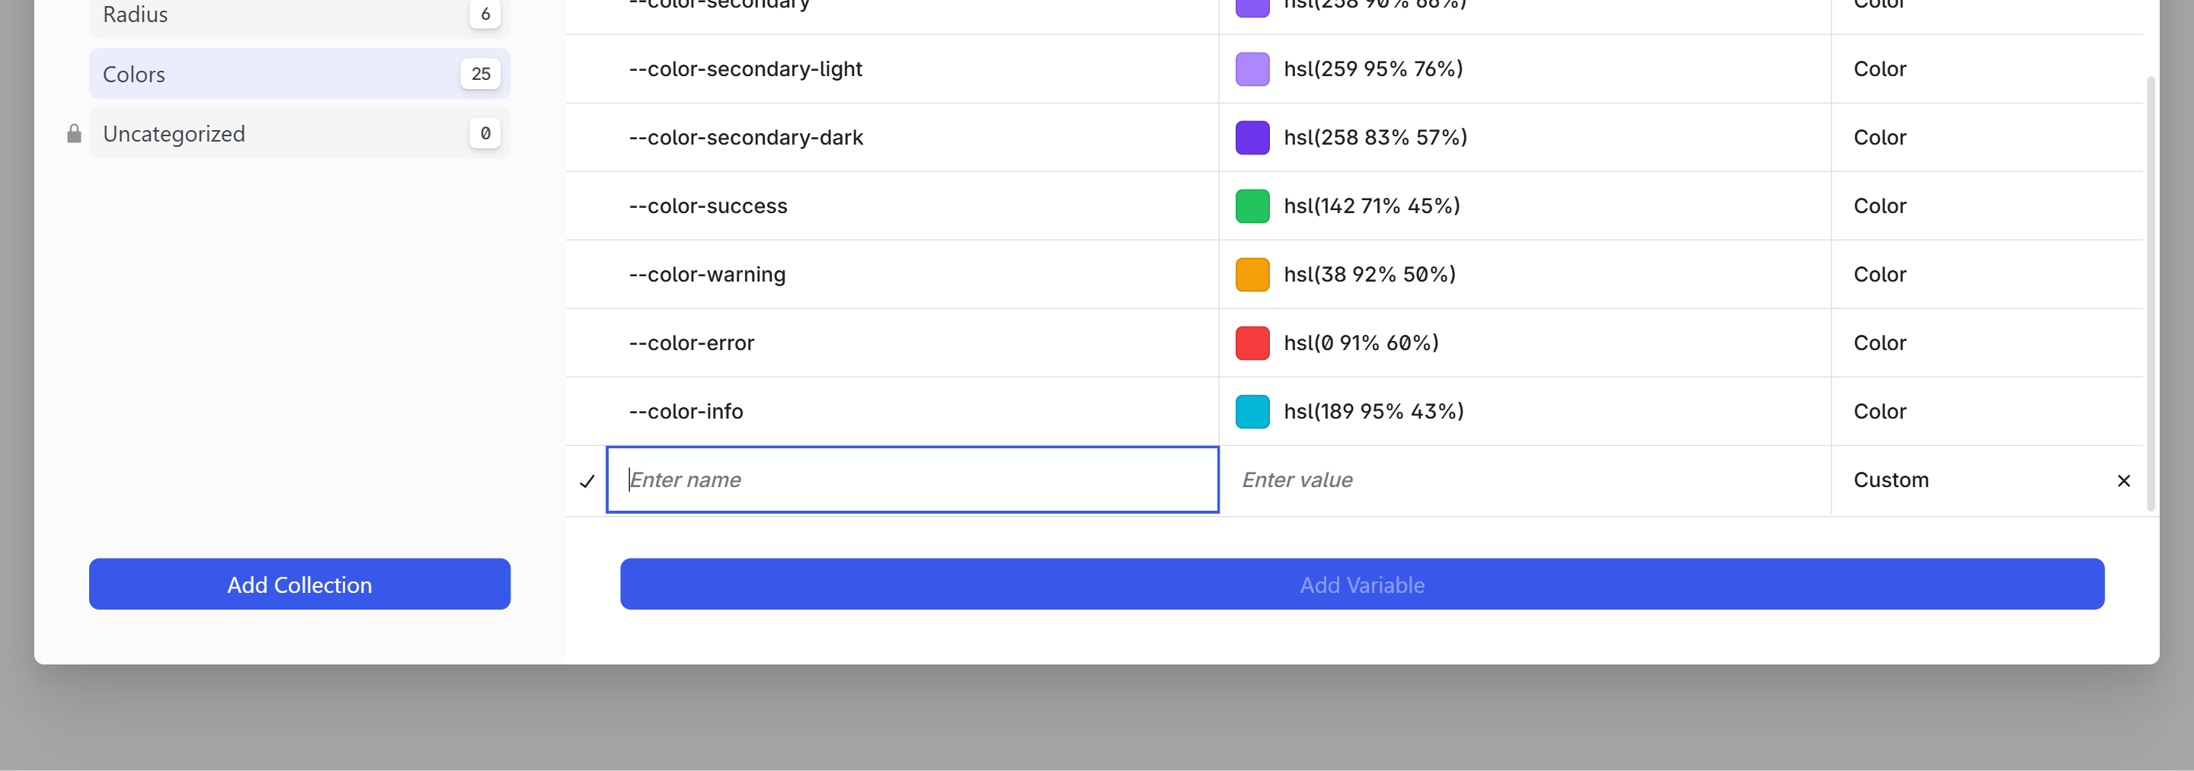Click the --color-secondary-dark purple swatch
The width and height of the screenshot is (2194, 771).
(x=1252, y=137)
